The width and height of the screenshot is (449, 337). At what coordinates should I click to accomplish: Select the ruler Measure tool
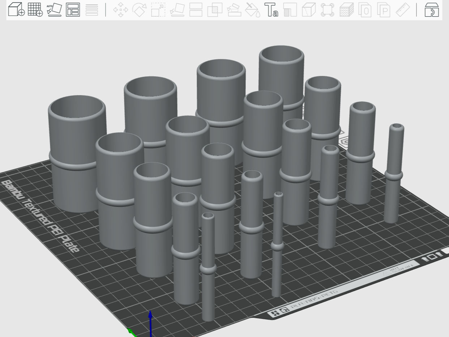(403, 10)
